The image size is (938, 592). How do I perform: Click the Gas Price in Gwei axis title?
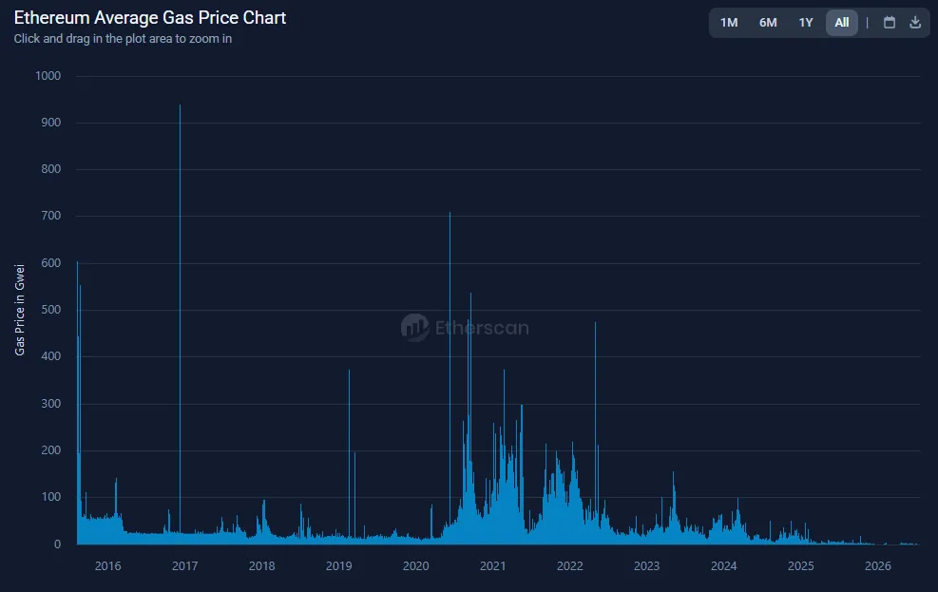coord(20,310)
